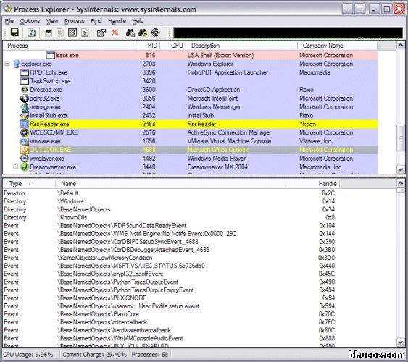The height and width of the screenshot is (362, 408).
Task: Open the Options menu
Action: [30, 21]
